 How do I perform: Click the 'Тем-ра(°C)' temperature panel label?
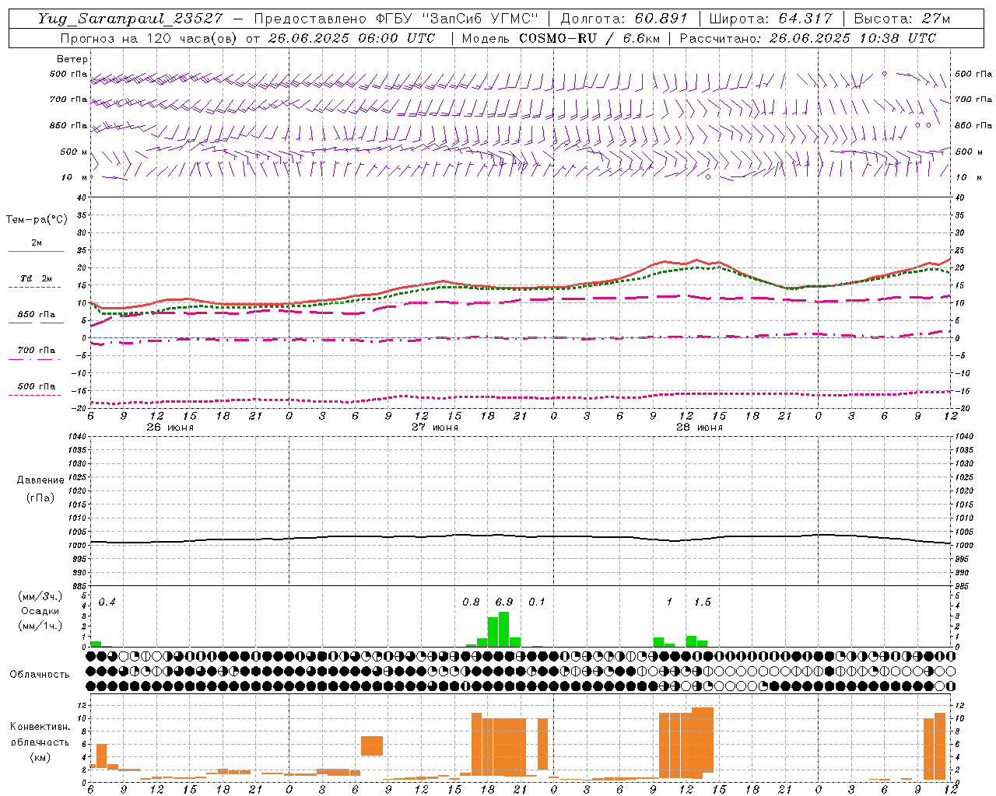click(37, 220)
